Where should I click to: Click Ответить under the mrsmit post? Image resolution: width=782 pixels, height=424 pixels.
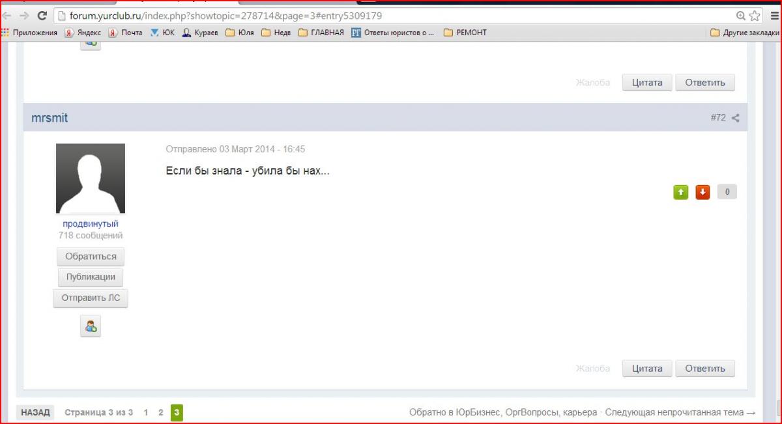coord(704,369)
